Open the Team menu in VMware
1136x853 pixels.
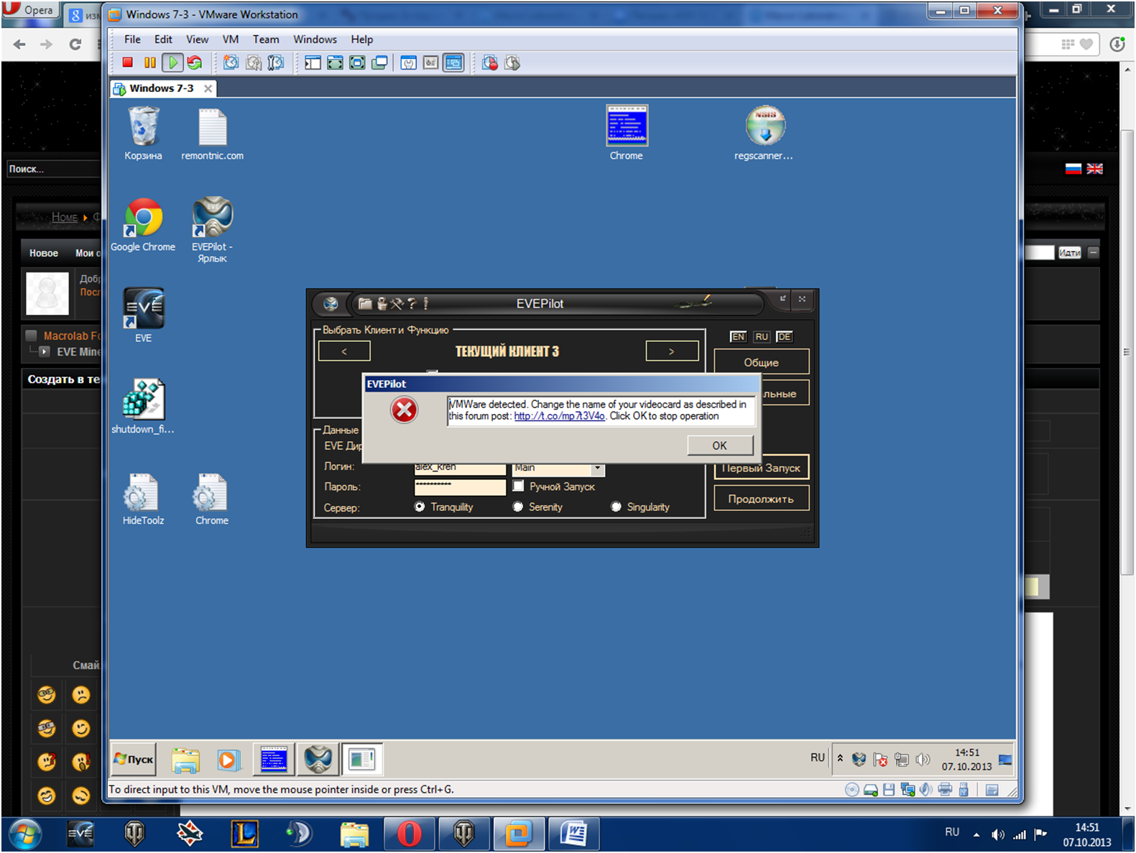266,40
